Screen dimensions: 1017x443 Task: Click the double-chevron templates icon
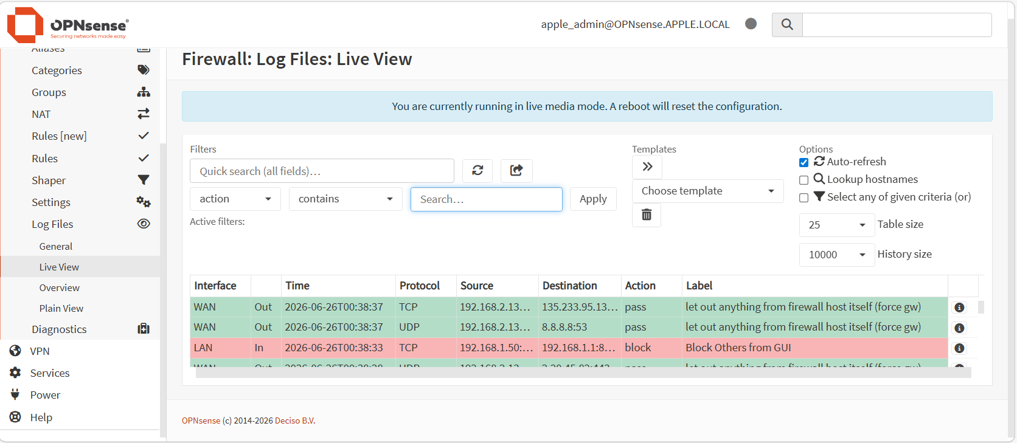[x=647, y=167]
